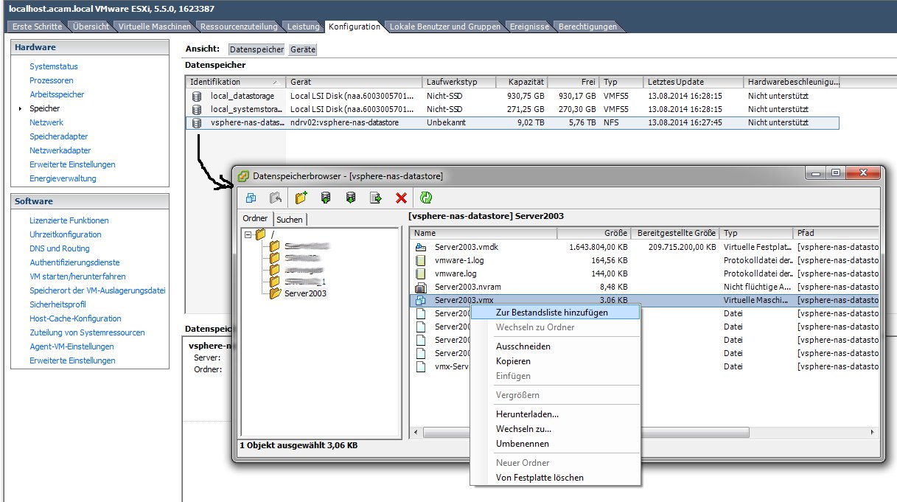The image size is (897, 502).
Task: Click the disk icon beside Server2003.vmdk
Action: click(x=421, y=247)
